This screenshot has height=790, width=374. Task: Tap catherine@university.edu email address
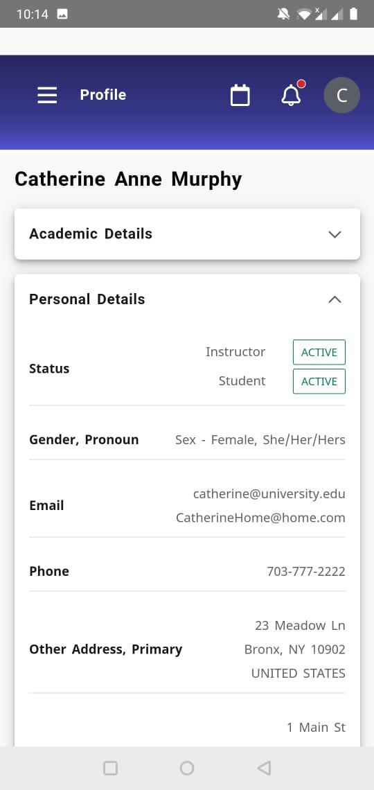point(269,493)
